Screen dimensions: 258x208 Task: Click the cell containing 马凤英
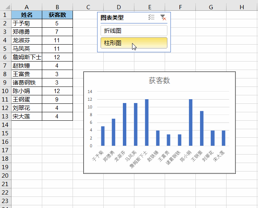pyautogui.click(x=26, y=49)
